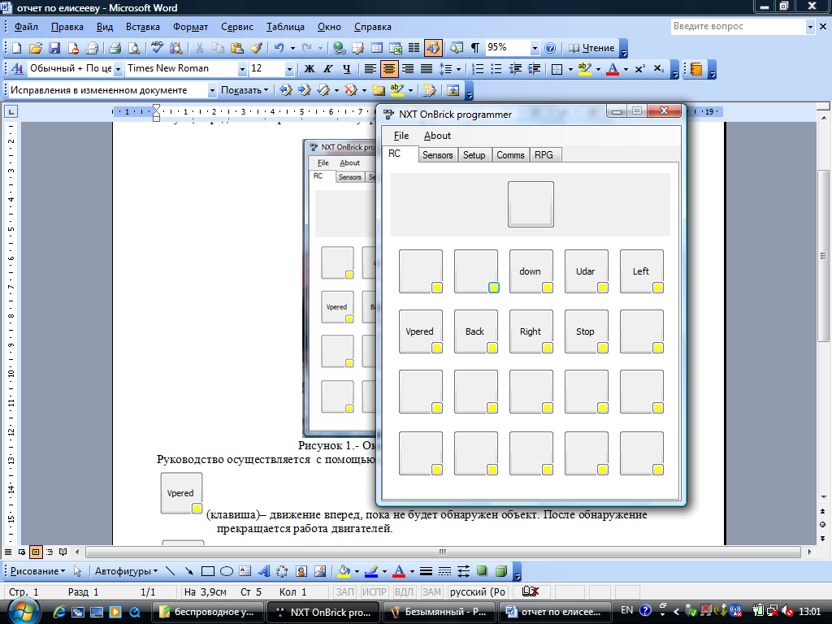Click the Vpered button in NXT window
The image size is (832, 624).
420,331
